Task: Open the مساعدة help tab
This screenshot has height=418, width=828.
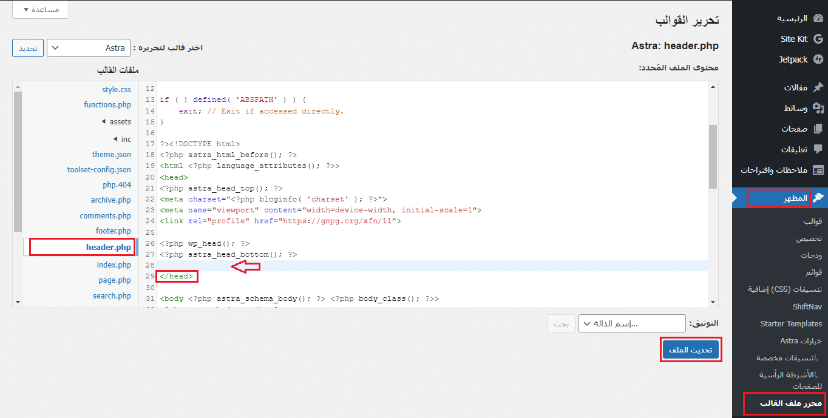Action: [40, 10]
